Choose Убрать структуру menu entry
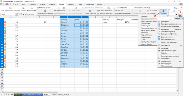 click(167, 66)
